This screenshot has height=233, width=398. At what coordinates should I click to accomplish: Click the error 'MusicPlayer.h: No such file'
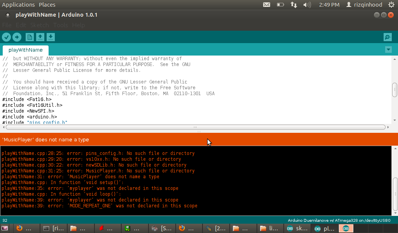tap(98, 171)
